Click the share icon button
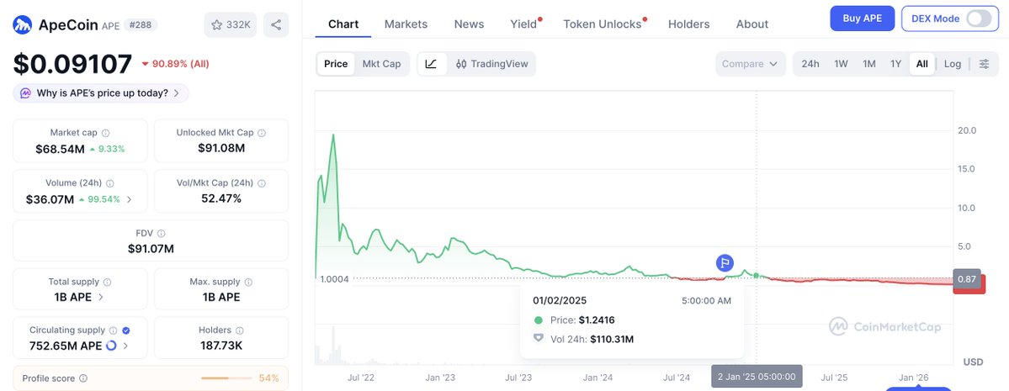This screenshot has height=391, width=1009. [275, 24]
